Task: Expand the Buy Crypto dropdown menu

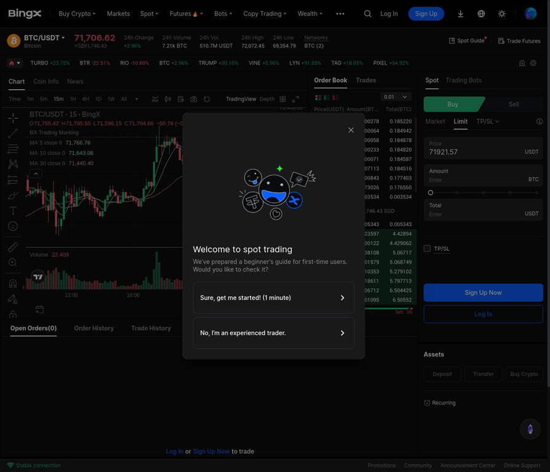Action: [x=77, y=14]
